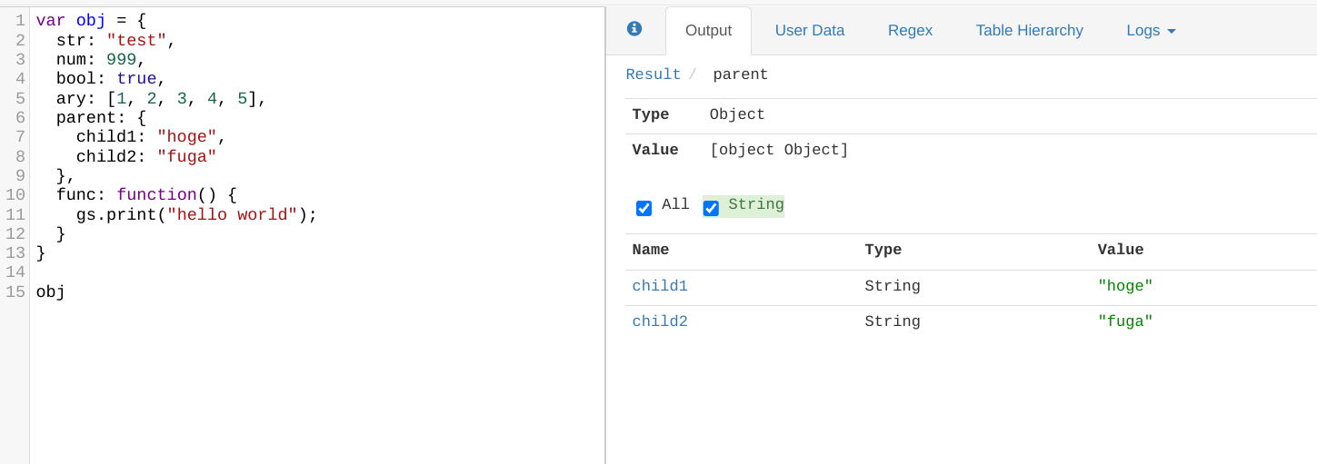Toggle the All checkbox
The height and width of the screenshot is (464, 1317).
(x=644, y=208)
